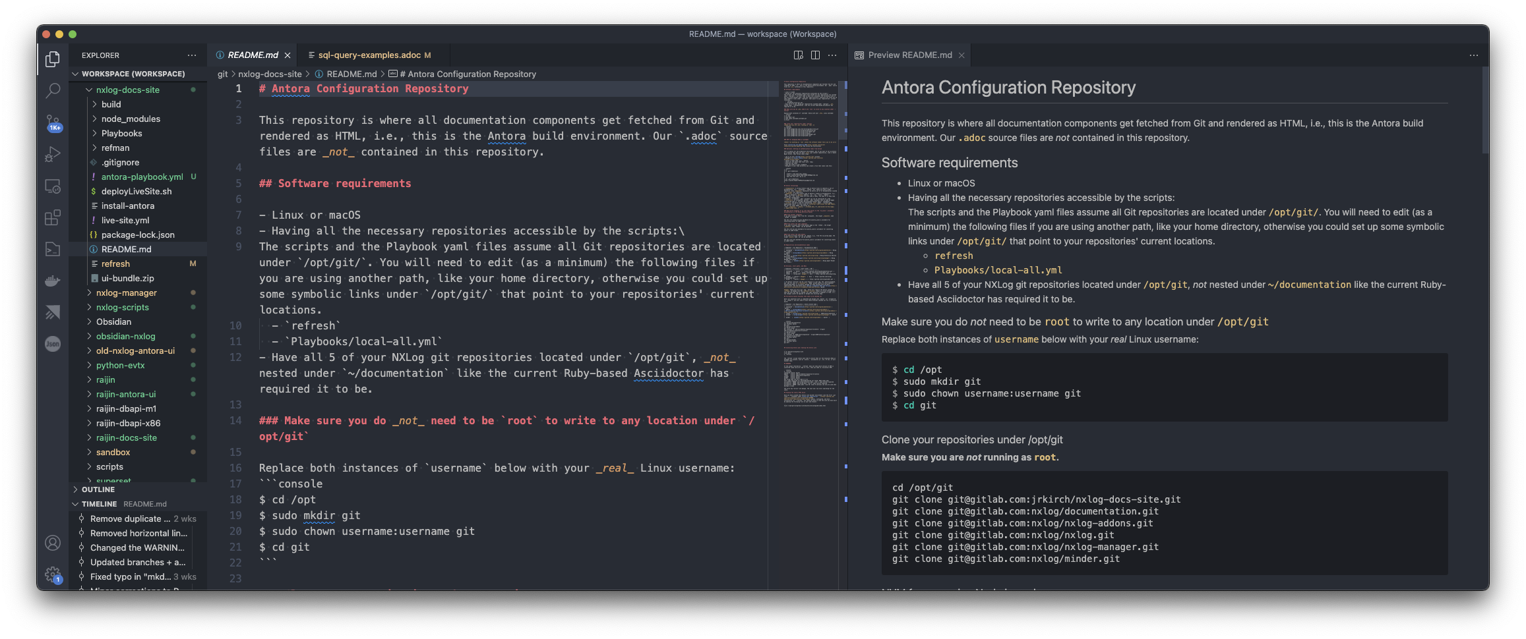
Task: Open the Json icon in activity bar
Action: pyautogui.click(x=53, y=344)
